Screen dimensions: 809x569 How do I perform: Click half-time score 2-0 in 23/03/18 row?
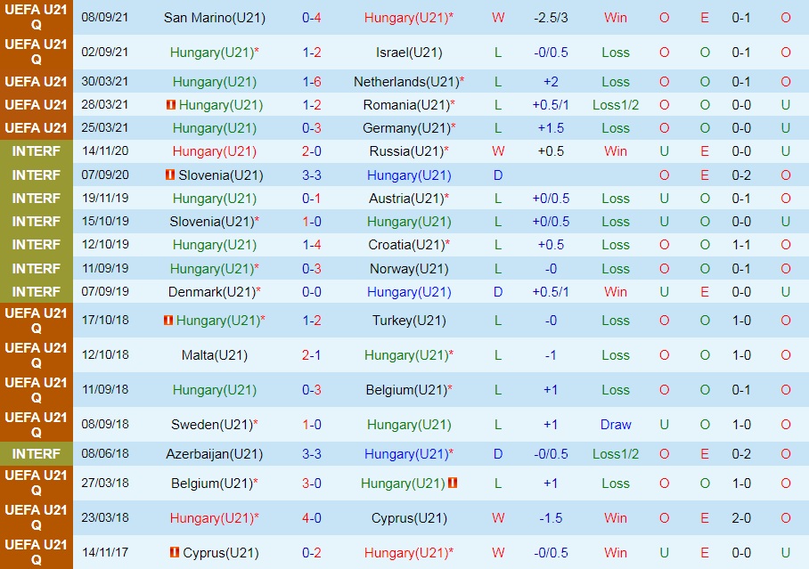pyautogui.click(x=741, y=518)
